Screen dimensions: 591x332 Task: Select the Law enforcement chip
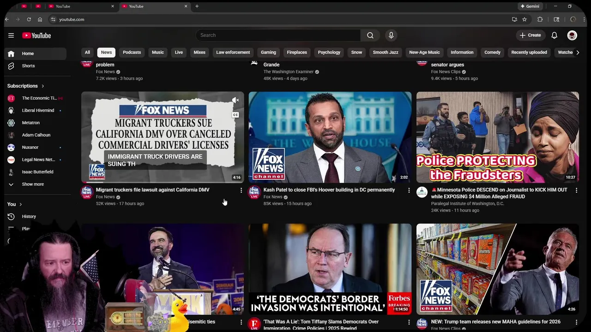click(233, 52)
